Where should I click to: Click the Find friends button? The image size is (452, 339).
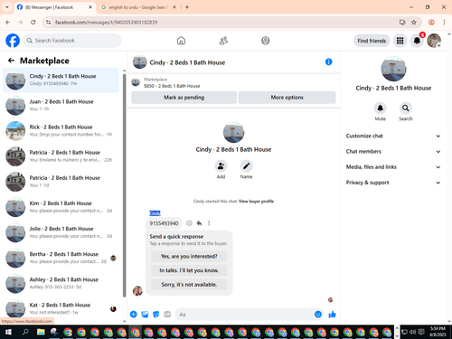(372, 41)
